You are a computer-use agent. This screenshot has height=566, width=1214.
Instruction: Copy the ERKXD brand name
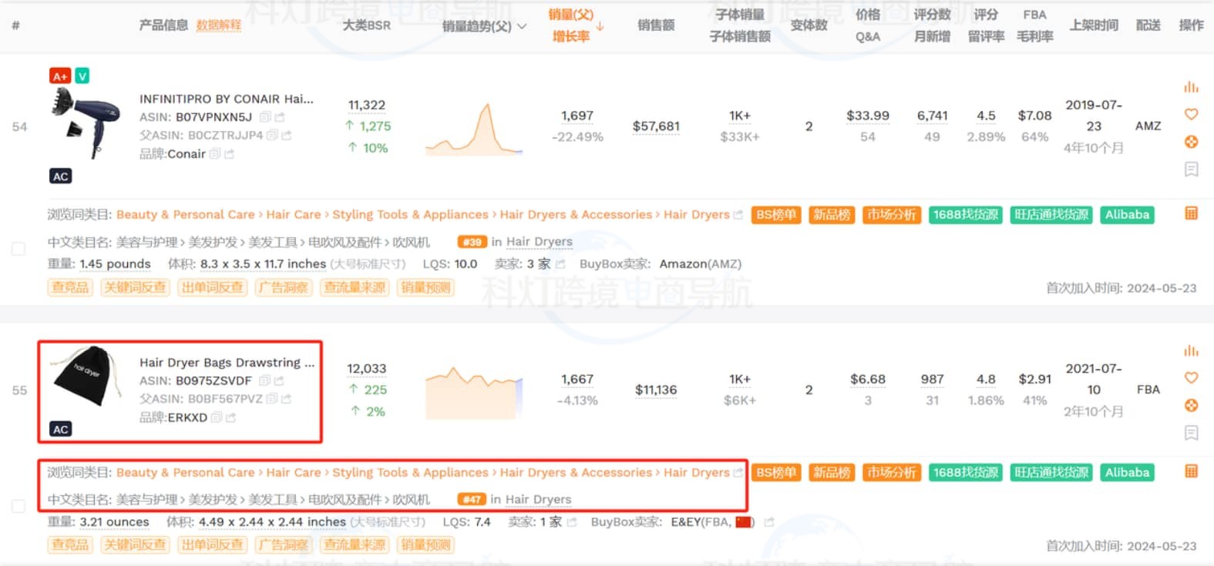[217, 417]
